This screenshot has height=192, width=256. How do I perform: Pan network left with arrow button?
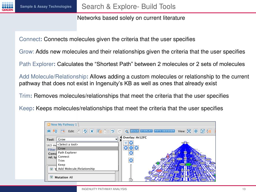pyautogui.click(x=126, y=148)
